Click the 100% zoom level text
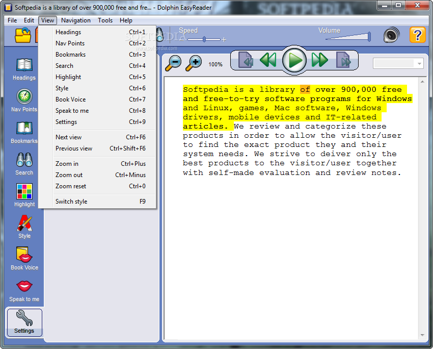This screenshot has height=349, width=433. click(x=215, y=64)
